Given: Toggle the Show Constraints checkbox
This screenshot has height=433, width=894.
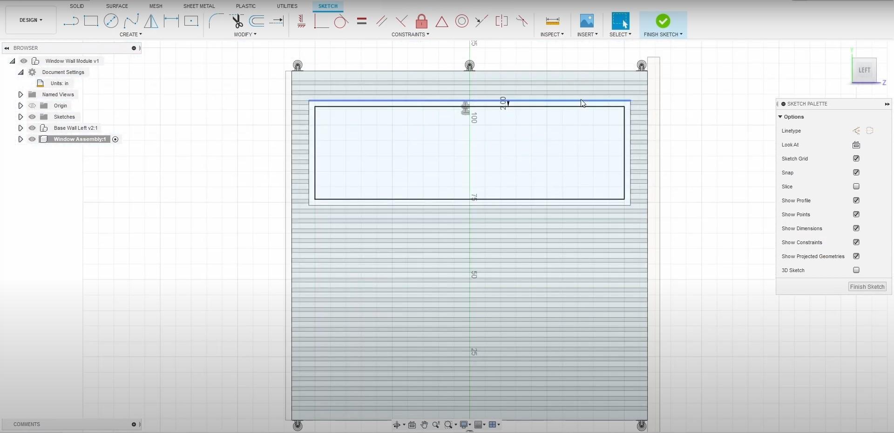Looking at the screenshot, I should coord(856,242).
